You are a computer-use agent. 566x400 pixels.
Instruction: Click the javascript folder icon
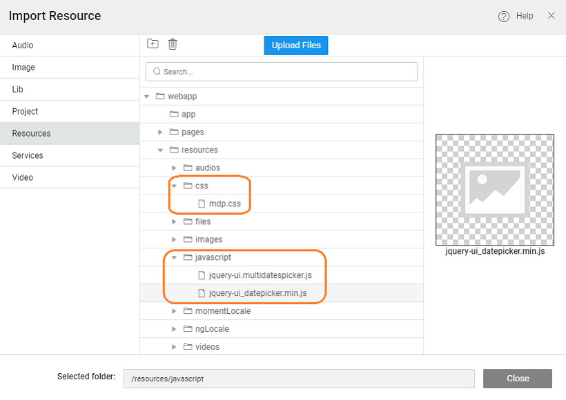188,257
